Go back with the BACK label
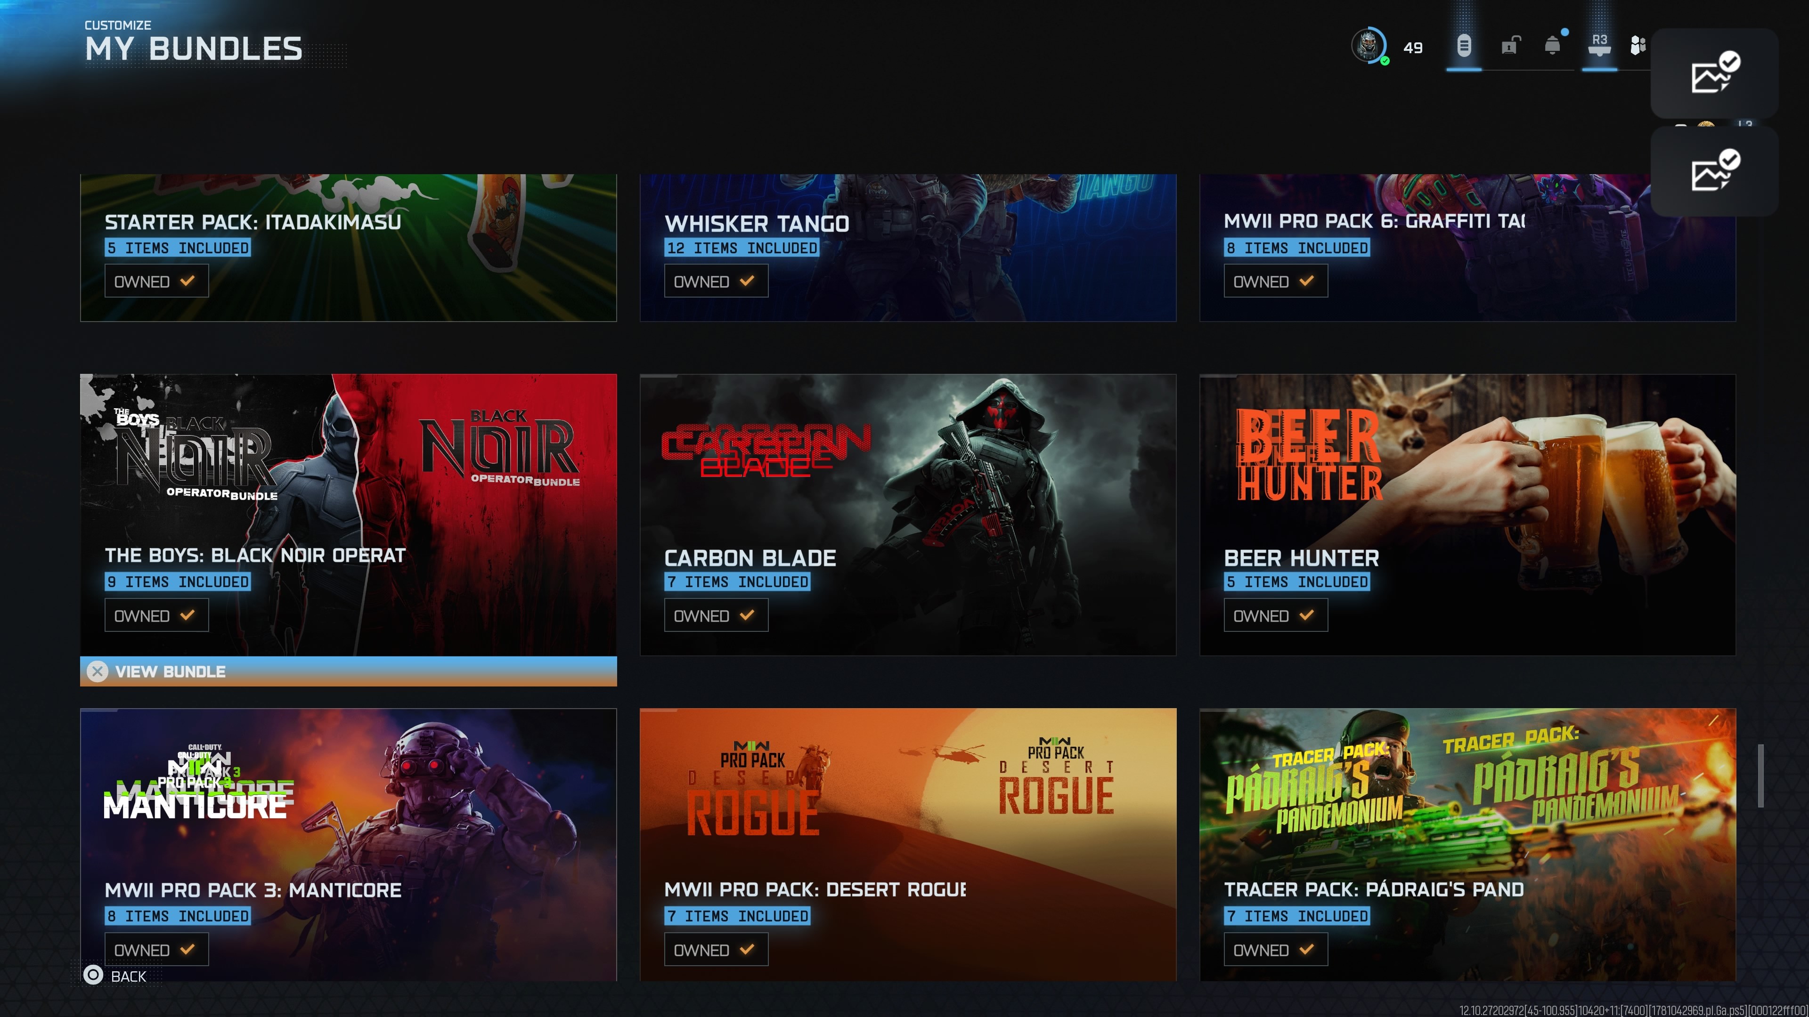Viewport: 1809px width, 1017px height. 129,977
